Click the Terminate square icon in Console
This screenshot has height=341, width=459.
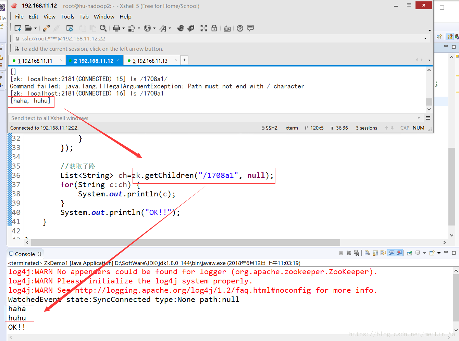pyautogui.click(x=341, y=253)
